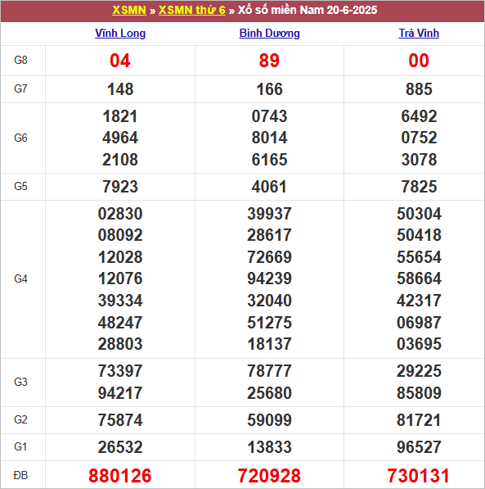
Task: Select G1 number 26532
Action: click(120, 447)
